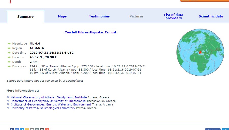The width and height of the screenshot is (229, 130).
Task: Open National Observatory of Athens link
Action: tap(49, 97)
